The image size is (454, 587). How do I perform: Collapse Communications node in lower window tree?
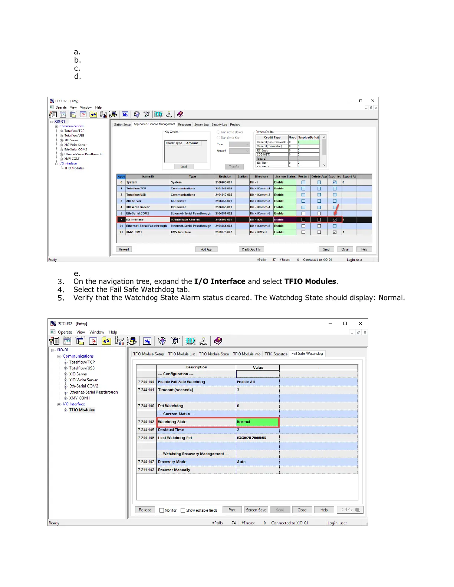[x=59, y=356]
